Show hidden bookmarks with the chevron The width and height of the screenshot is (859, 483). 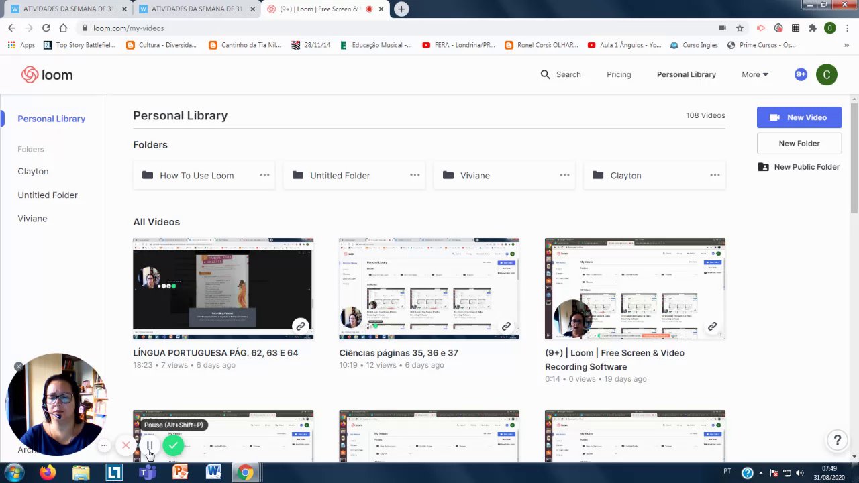click(847, 45)
